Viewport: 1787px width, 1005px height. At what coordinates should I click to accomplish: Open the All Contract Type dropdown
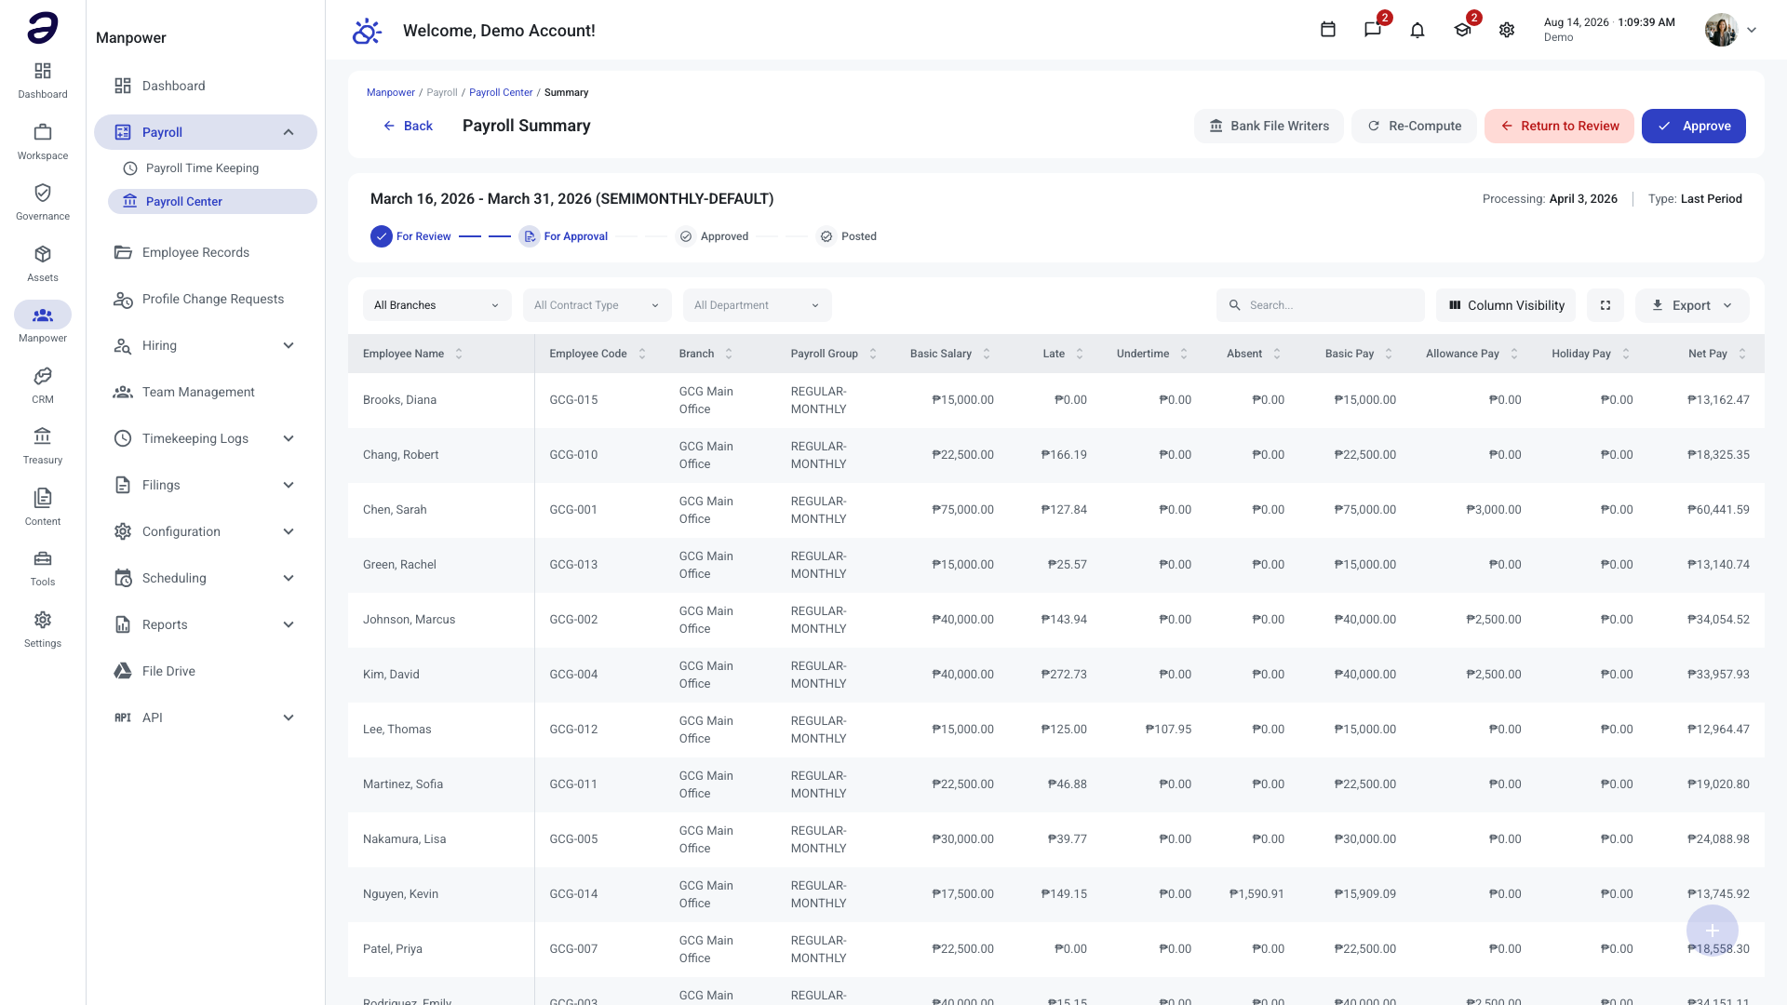pos(598,305)
